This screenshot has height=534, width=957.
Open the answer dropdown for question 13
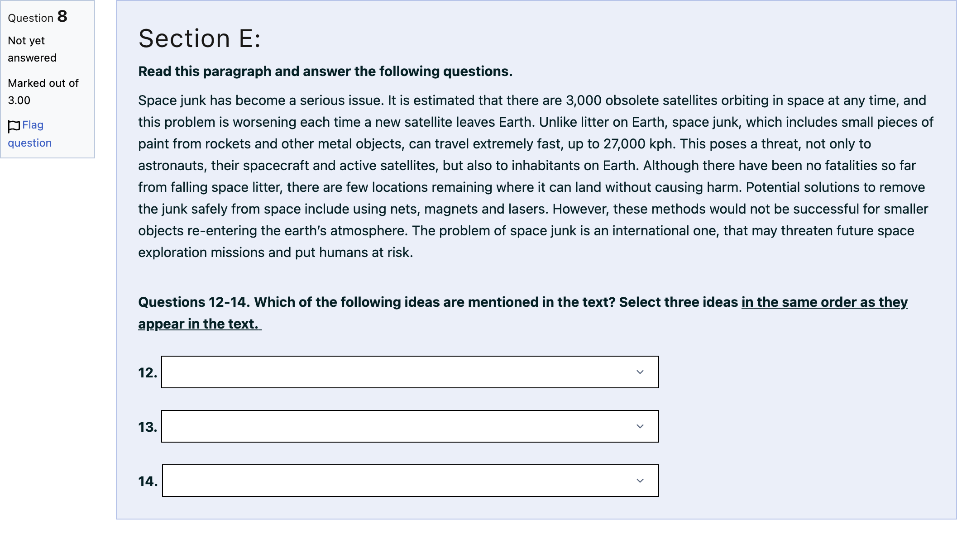tap(410, 426)
